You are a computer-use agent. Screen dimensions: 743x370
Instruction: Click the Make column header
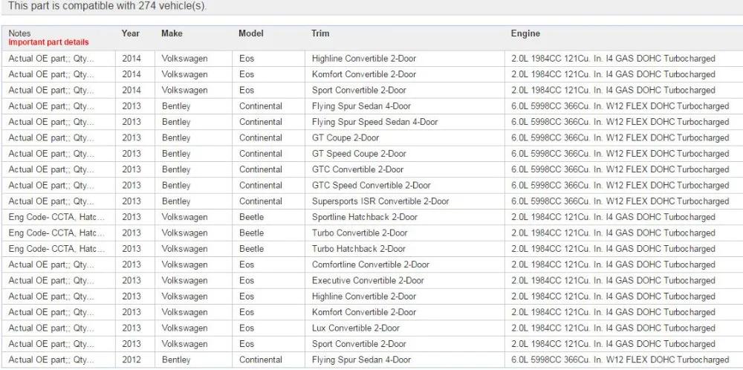coord(172,33)
